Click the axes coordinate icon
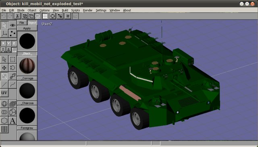The image size is (258, 147). tap(4, 34)
